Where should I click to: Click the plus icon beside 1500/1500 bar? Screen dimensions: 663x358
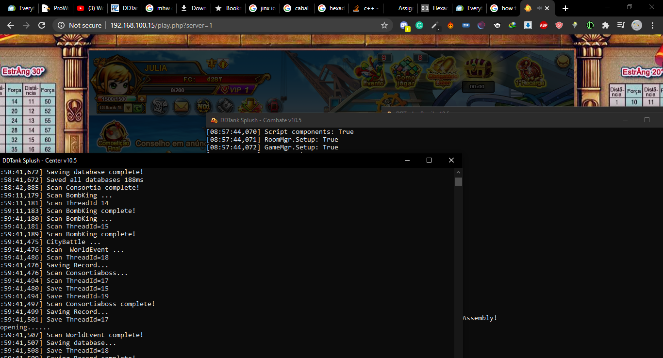point(141,99)
